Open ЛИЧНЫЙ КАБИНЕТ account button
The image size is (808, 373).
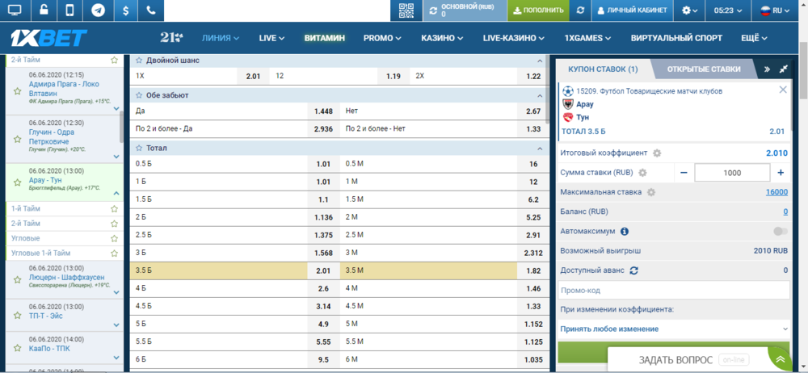[x=633, y=10]
